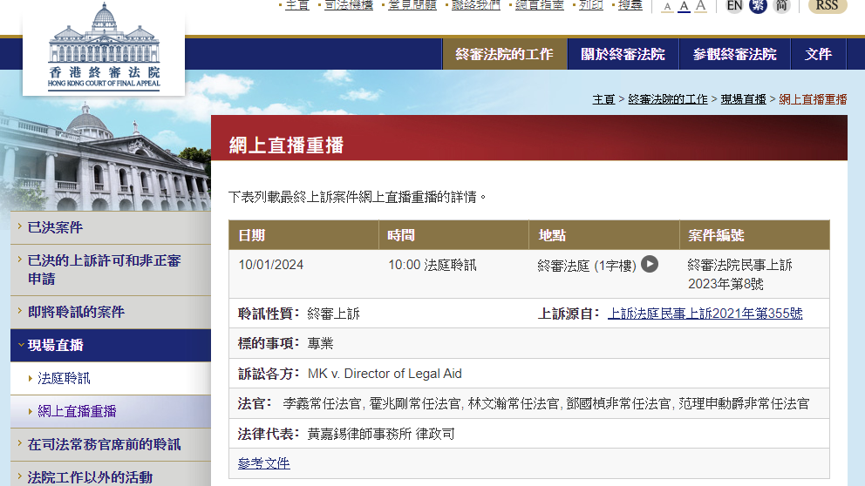Viewport: 865px width, 486px height.
Task: Switch language to EN
Action: [734, 6]
